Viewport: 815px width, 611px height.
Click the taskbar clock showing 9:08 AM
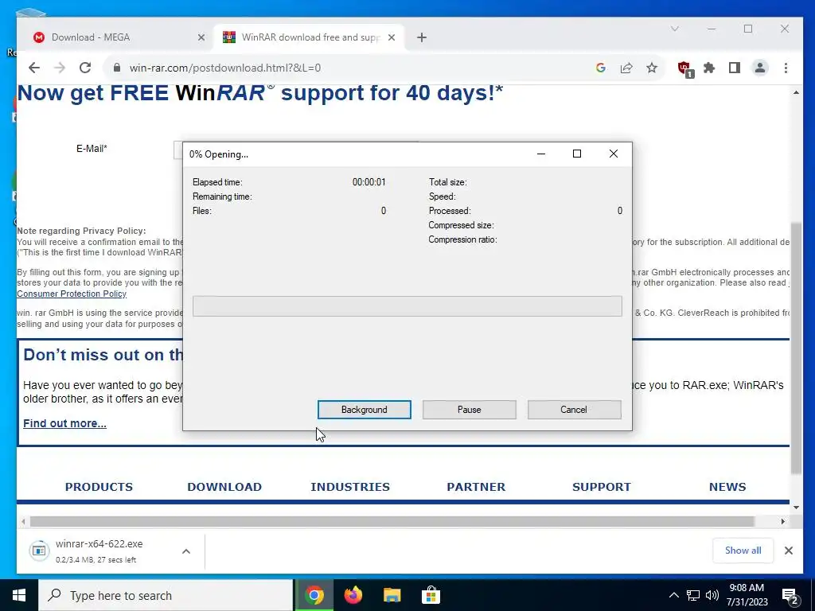coord(747,595)
